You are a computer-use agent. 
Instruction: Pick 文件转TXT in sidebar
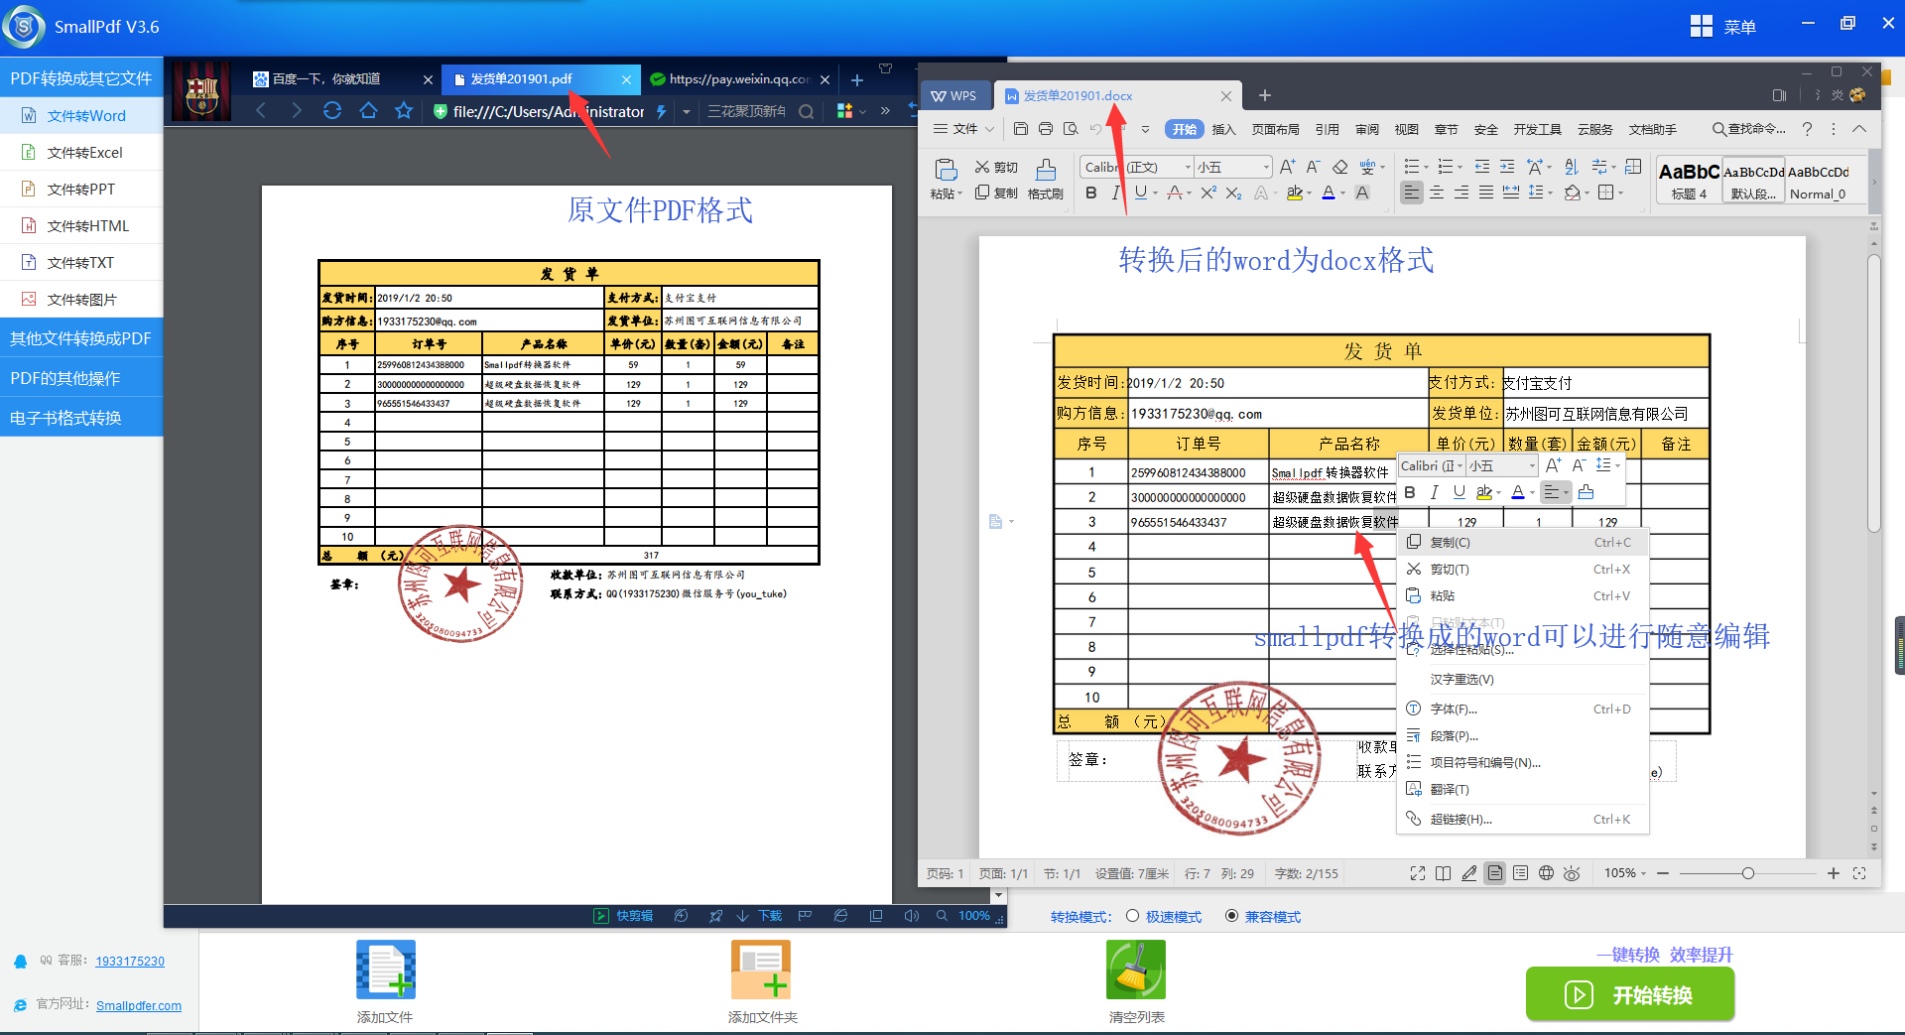point(81,262)
